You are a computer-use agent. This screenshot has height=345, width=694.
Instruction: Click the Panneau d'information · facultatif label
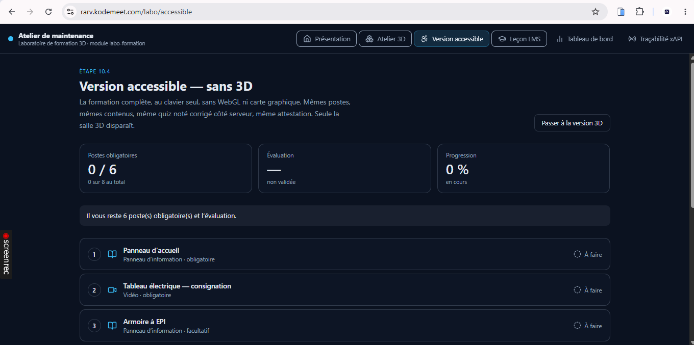(x=166, y=331)
